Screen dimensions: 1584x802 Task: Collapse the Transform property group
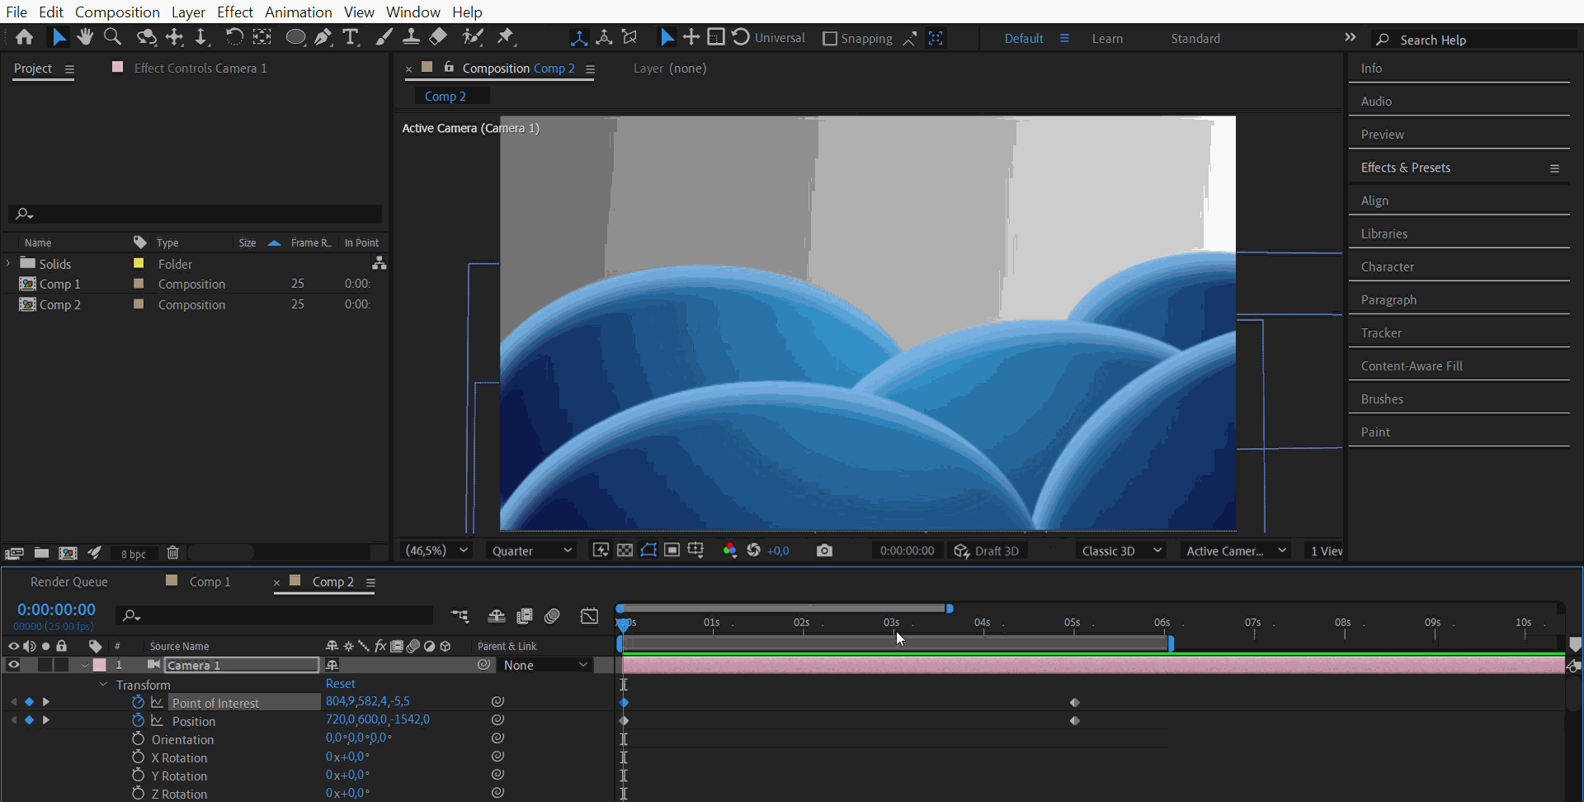pyautogui.click(x=103, y=684)
